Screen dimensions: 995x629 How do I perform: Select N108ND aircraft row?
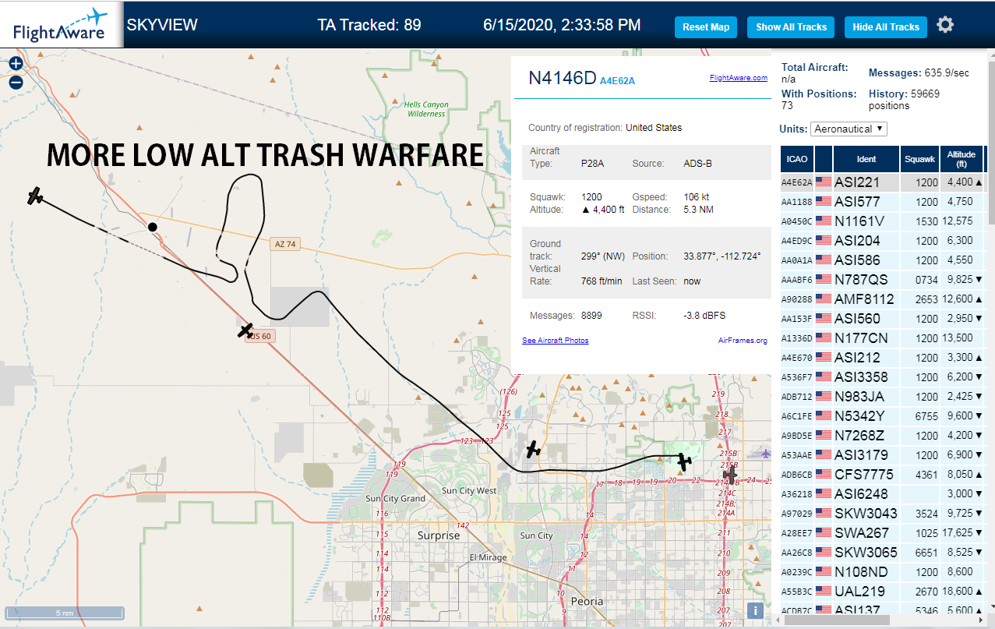pyautogui.click(x=882, y=572)
